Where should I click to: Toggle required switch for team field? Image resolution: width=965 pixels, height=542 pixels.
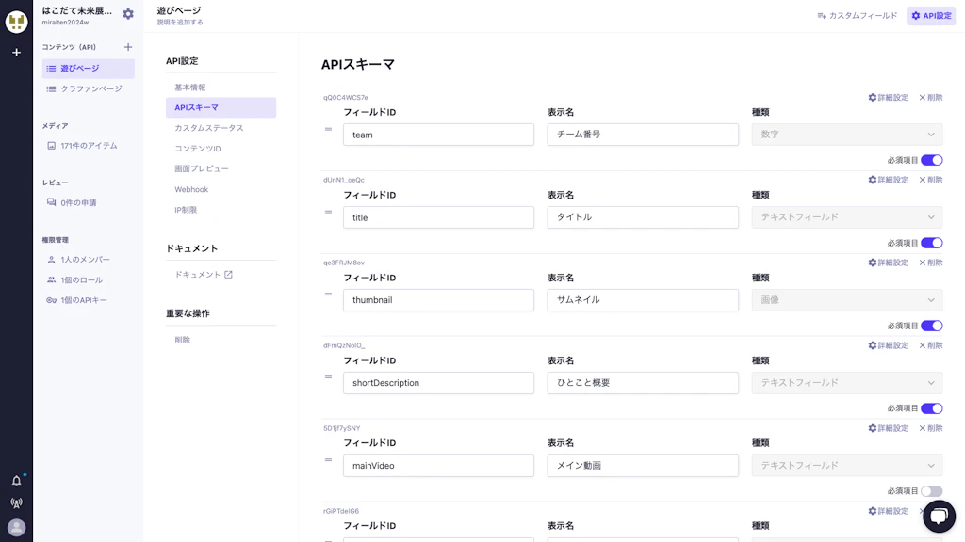931,160
